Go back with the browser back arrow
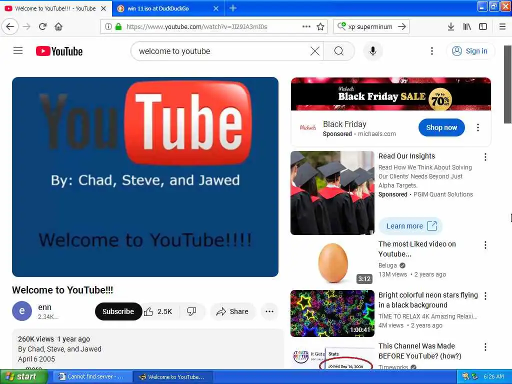The width and height of the screenshot is (512, 384). point(10,26)
